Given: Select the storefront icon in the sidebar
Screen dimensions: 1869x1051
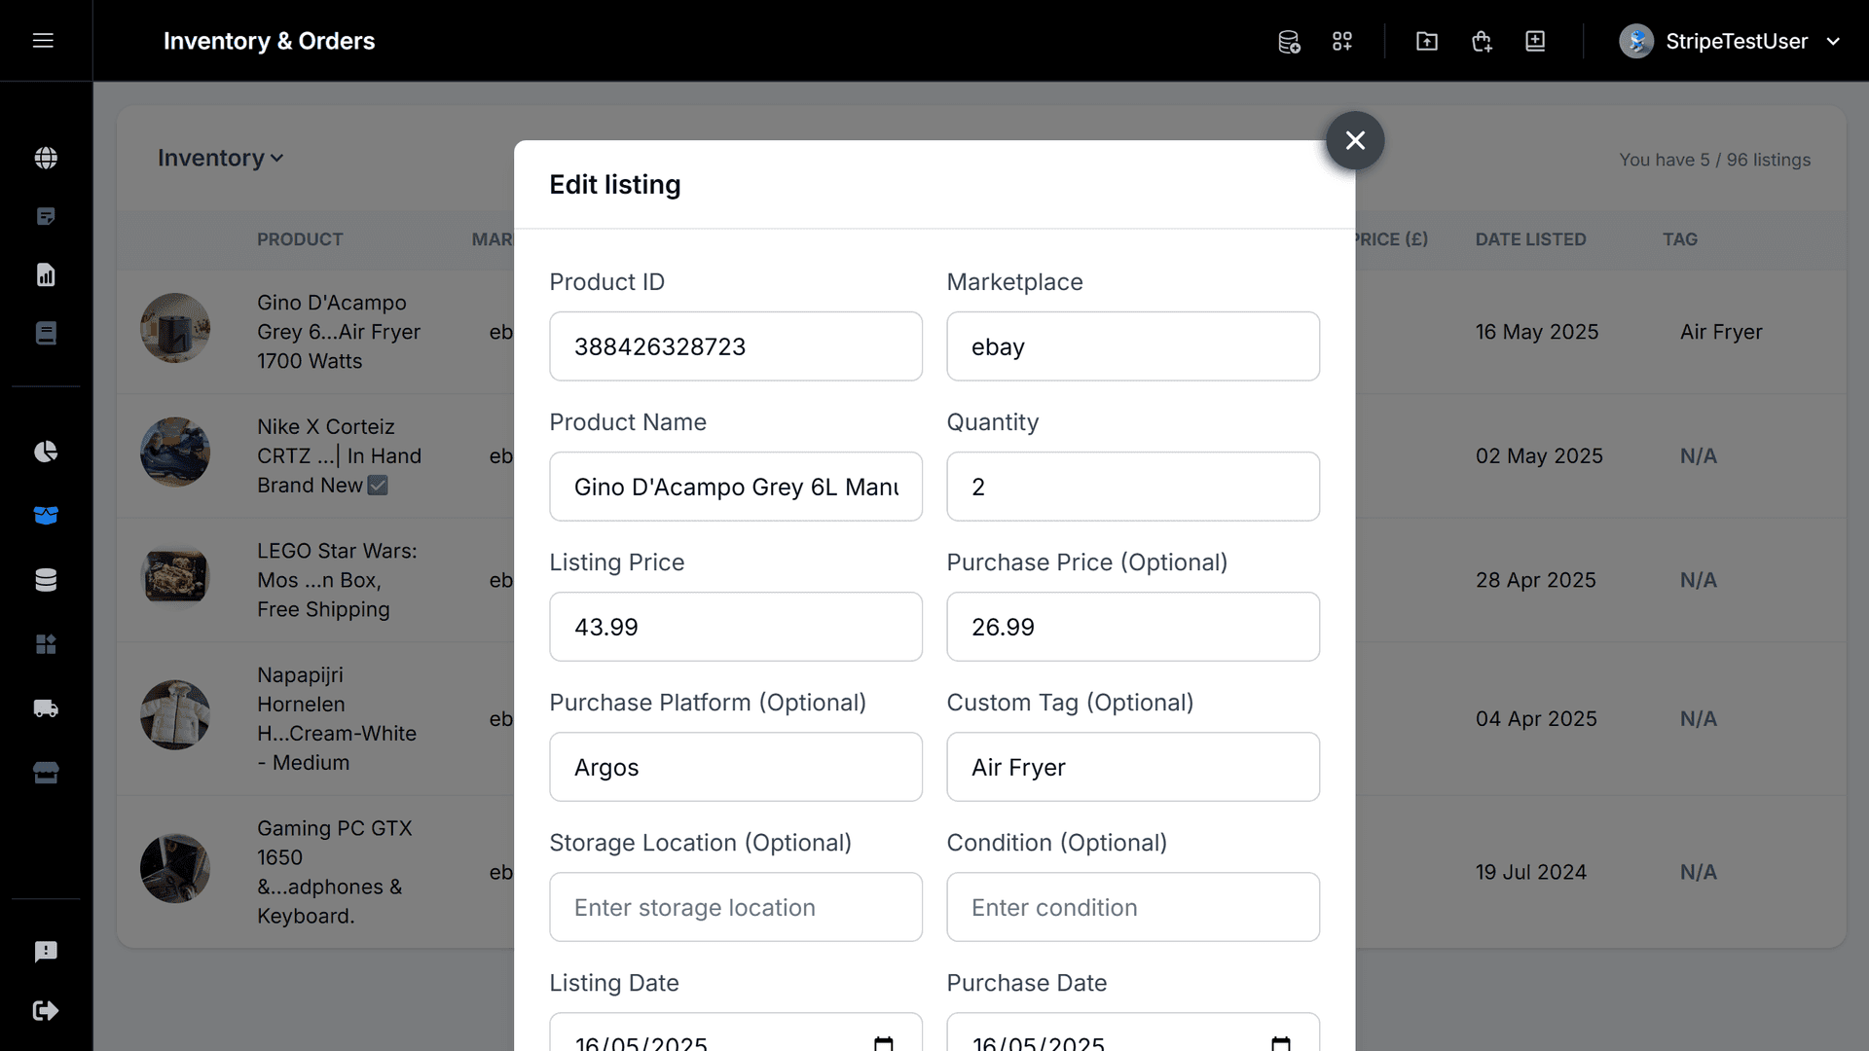Looking at the screenshot, I should pos(46,773).
